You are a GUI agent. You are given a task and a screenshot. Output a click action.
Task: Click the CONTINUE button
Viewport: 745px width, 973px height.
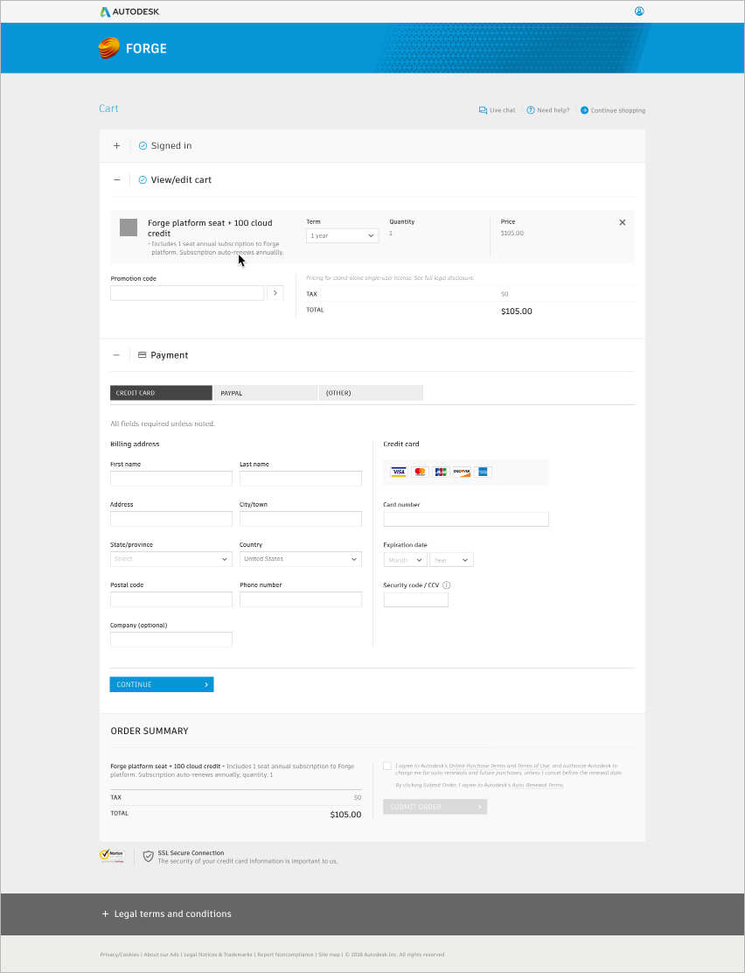tap(162, 684)
